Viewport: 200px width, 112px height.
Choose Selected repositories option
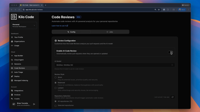pyautogui.click(x=55, y=106)
